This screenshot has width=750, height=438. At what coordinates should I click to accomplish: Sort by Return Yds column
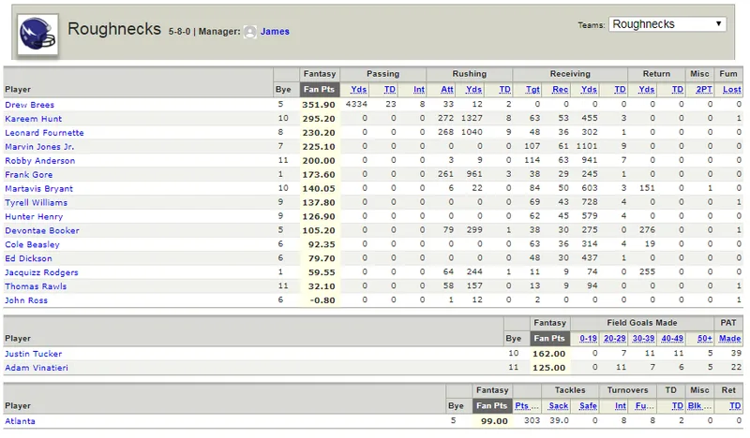click(647, 89)
